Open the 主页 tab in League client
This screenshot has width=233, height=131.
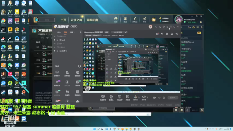(63, 20)
